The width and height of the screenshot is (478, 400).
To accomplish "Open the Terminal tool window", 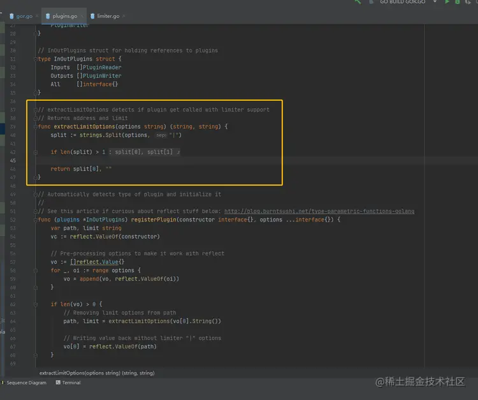I will [x=68, y=383].
